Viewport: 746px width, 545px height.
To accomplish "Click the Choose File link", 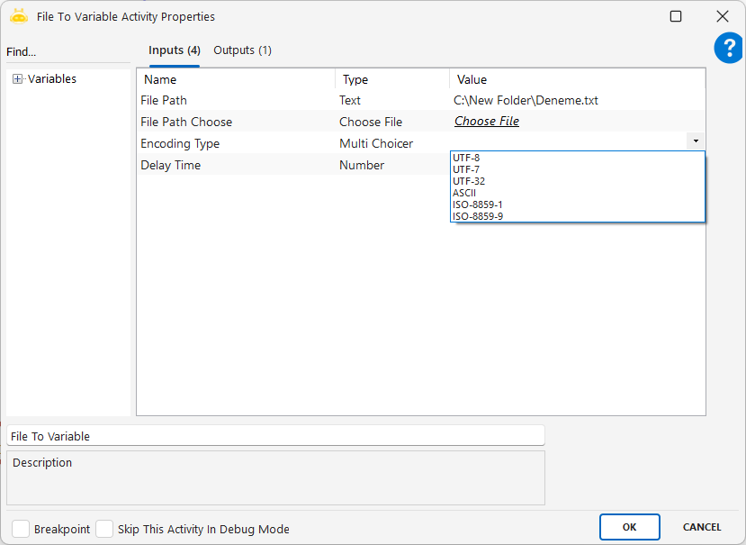I will (x=487, y=122).
